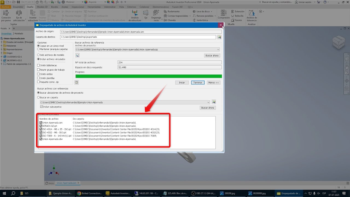This screenshot has width=350, height=197.
Task: Open dialog help question mark icon
Action: pos(77,82)
